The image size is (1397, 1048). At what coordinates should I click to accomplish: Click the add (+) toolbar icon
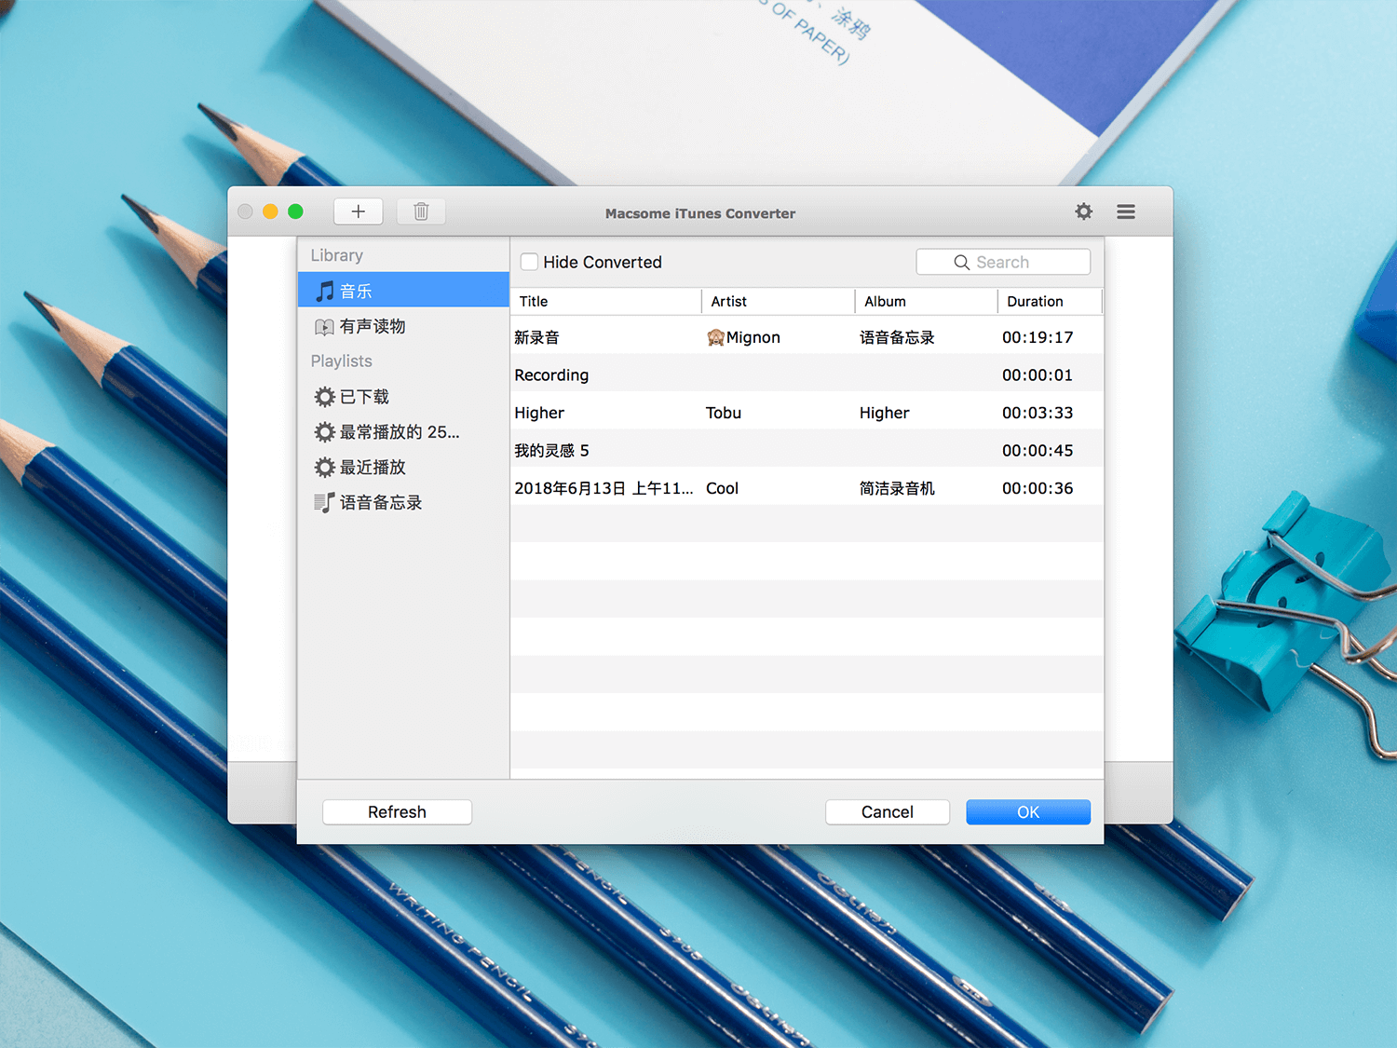(x=358, y=211)
